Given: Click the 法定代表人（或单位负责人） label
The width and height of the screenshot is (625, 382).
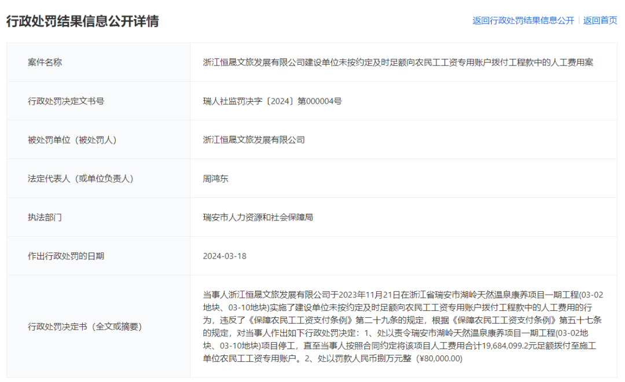Looking at the screenshot, I should point(80,179).
